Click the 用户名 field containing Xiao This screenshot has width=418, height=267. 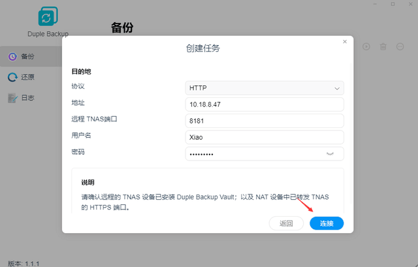pyautogui.click(x=265, y=138)
